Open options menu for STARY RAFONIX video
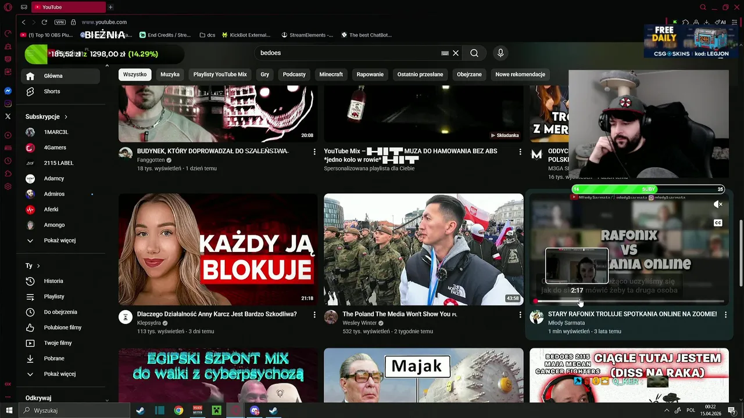This screenshot has width=744, height=418. [x=726, y=315]
